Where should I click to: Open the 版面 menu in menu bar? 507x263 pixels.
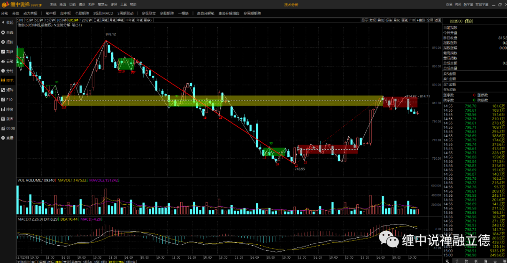point(63,5)
